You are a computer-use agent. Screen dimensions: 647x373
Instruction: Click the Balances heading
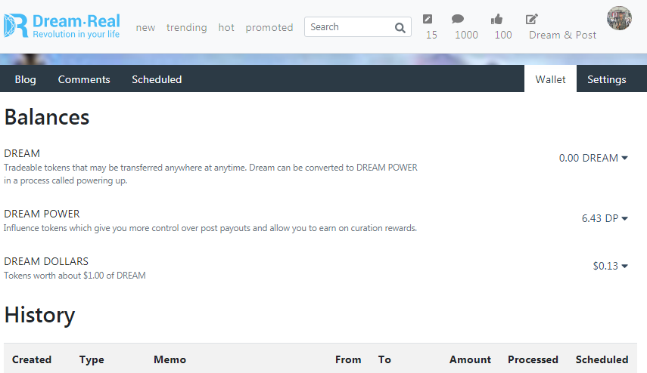click(x=47, y=117)
